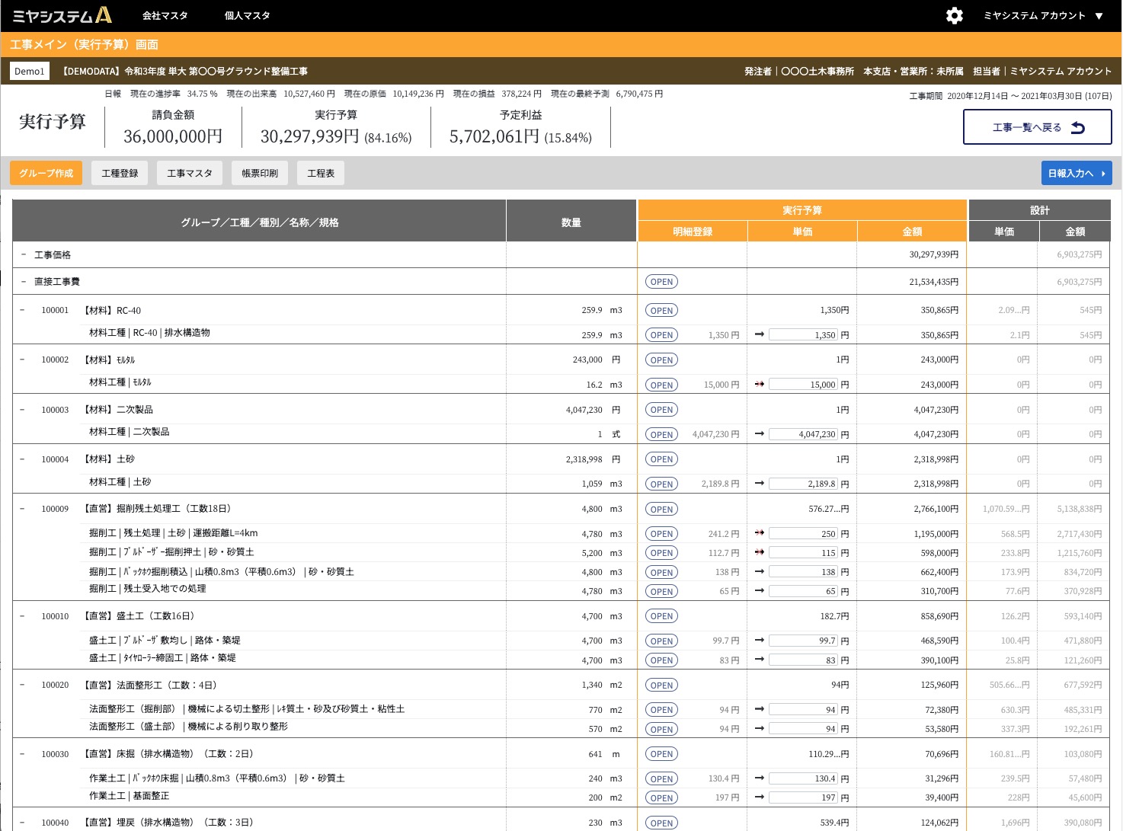The image size is (1123, 831).
Task: Click 現在の進捗率 34.75 % text
Action: [174, 94]
